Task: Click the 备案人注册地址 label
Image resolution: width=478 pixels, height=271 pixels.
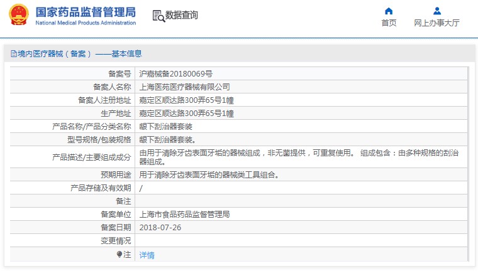Action: (104, 100)
